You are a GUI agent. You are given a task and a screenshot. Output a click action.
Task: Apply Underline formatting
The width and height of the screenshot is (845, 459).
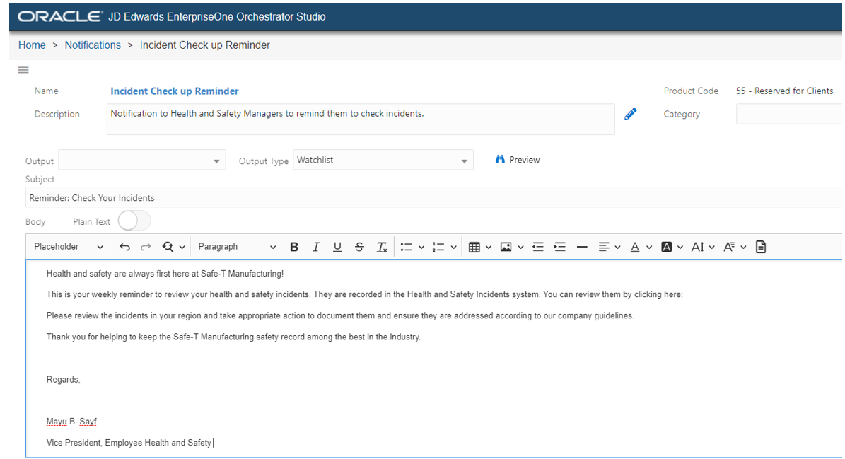pyautogui.click(x=337, y=247)
